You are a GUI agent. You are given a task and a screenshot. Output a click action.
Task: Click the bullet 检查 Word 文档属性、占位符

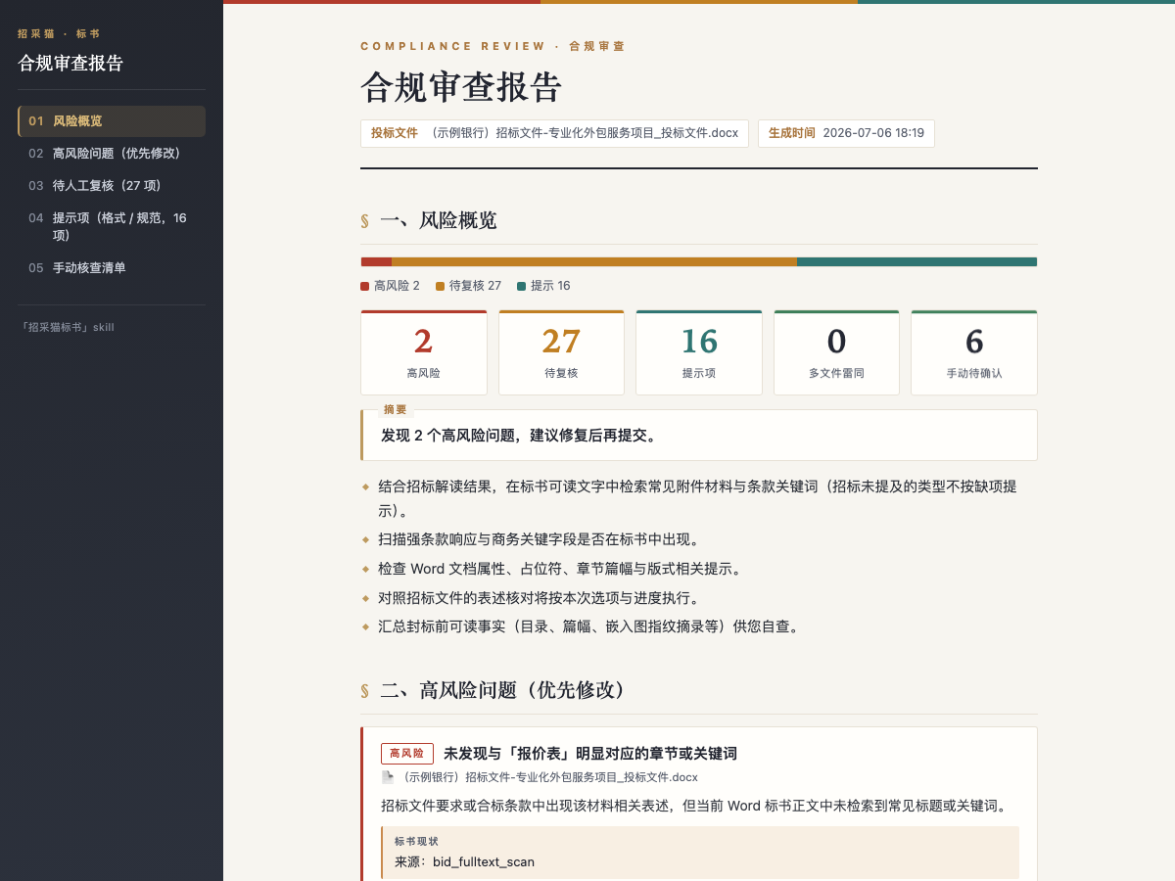click(x=559, y=569)
